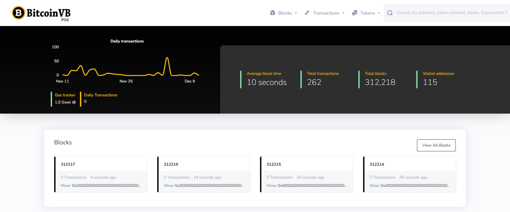This screenshot has width=510, height=212.
Task: Click the View All Blocks button
Action: (436, 145)
